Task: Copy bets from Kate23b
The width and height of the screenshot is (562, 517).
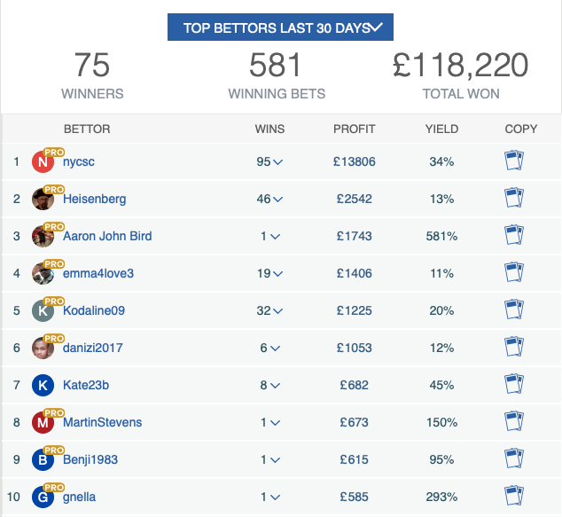Action: (x=514, y=384)
